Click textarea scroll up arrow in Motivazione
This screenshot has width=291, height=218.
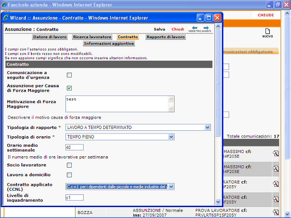(171, 99)
